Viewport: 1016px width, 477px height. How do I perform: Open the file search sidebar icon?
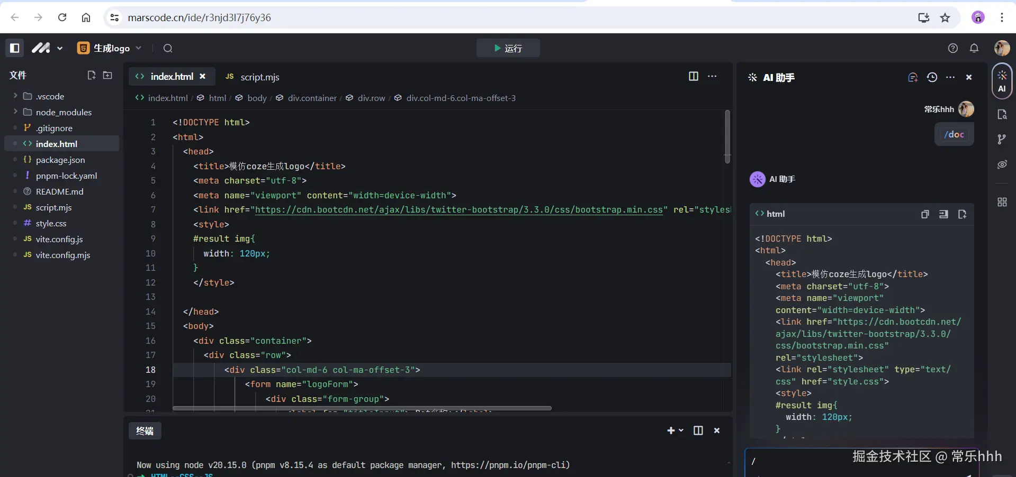click(x=1002, y=114)
